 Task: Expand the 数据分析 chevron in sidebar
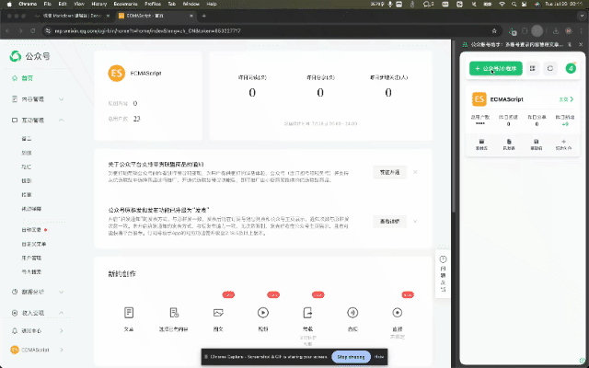(x=62, y=292)
